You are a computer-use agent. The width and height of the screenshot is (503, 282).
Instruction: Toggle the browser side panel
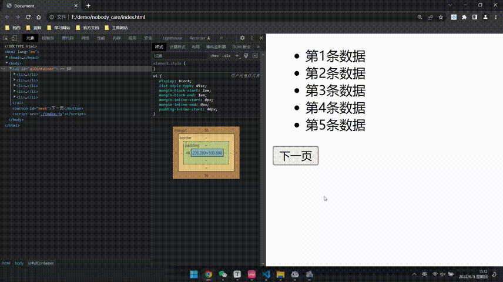point(475,17)
